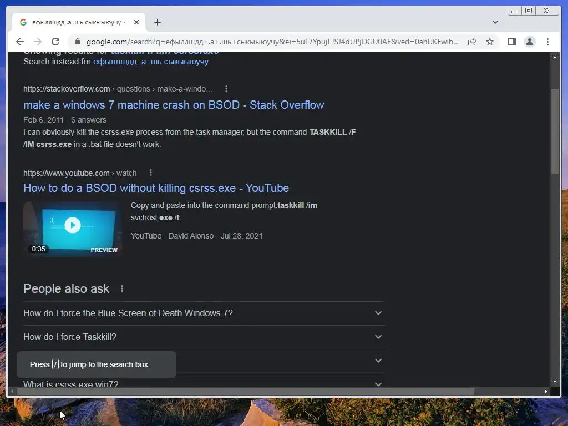Bookmark this page with the star
This screenshot has width=568, height=426.
pos(490,42)
